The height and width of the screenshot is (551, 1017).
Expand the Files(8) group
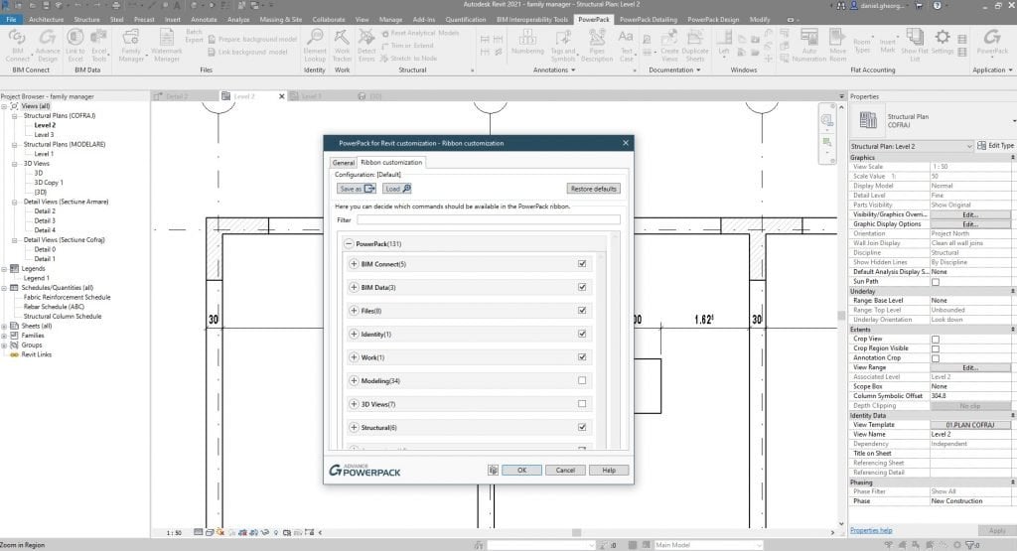click(354, 311)
